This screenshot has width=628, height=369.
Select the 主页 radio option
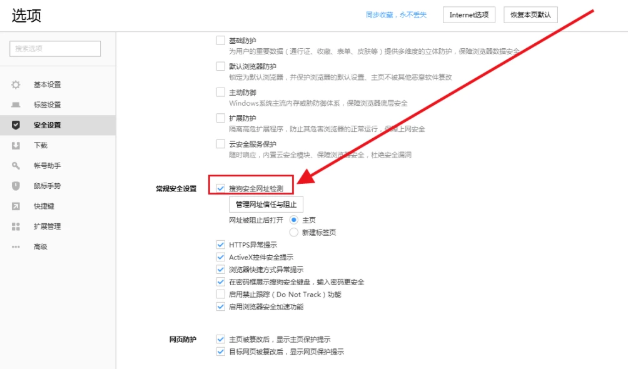coord(294,220)
